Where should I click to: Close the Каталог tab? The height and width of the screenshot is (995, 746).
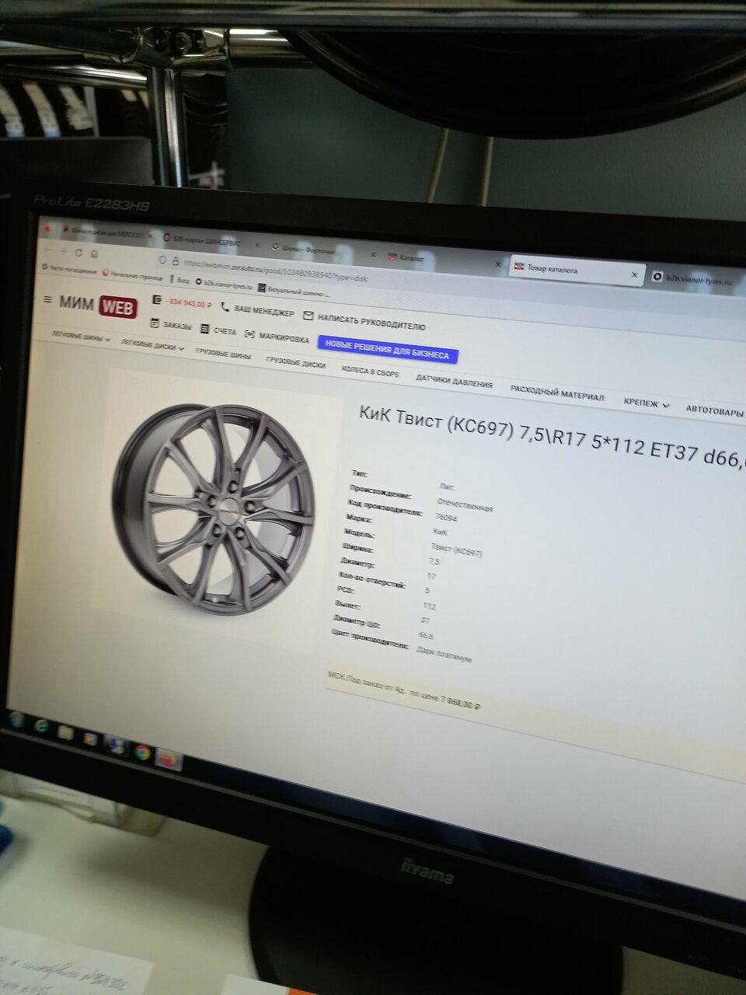(498, 264)
